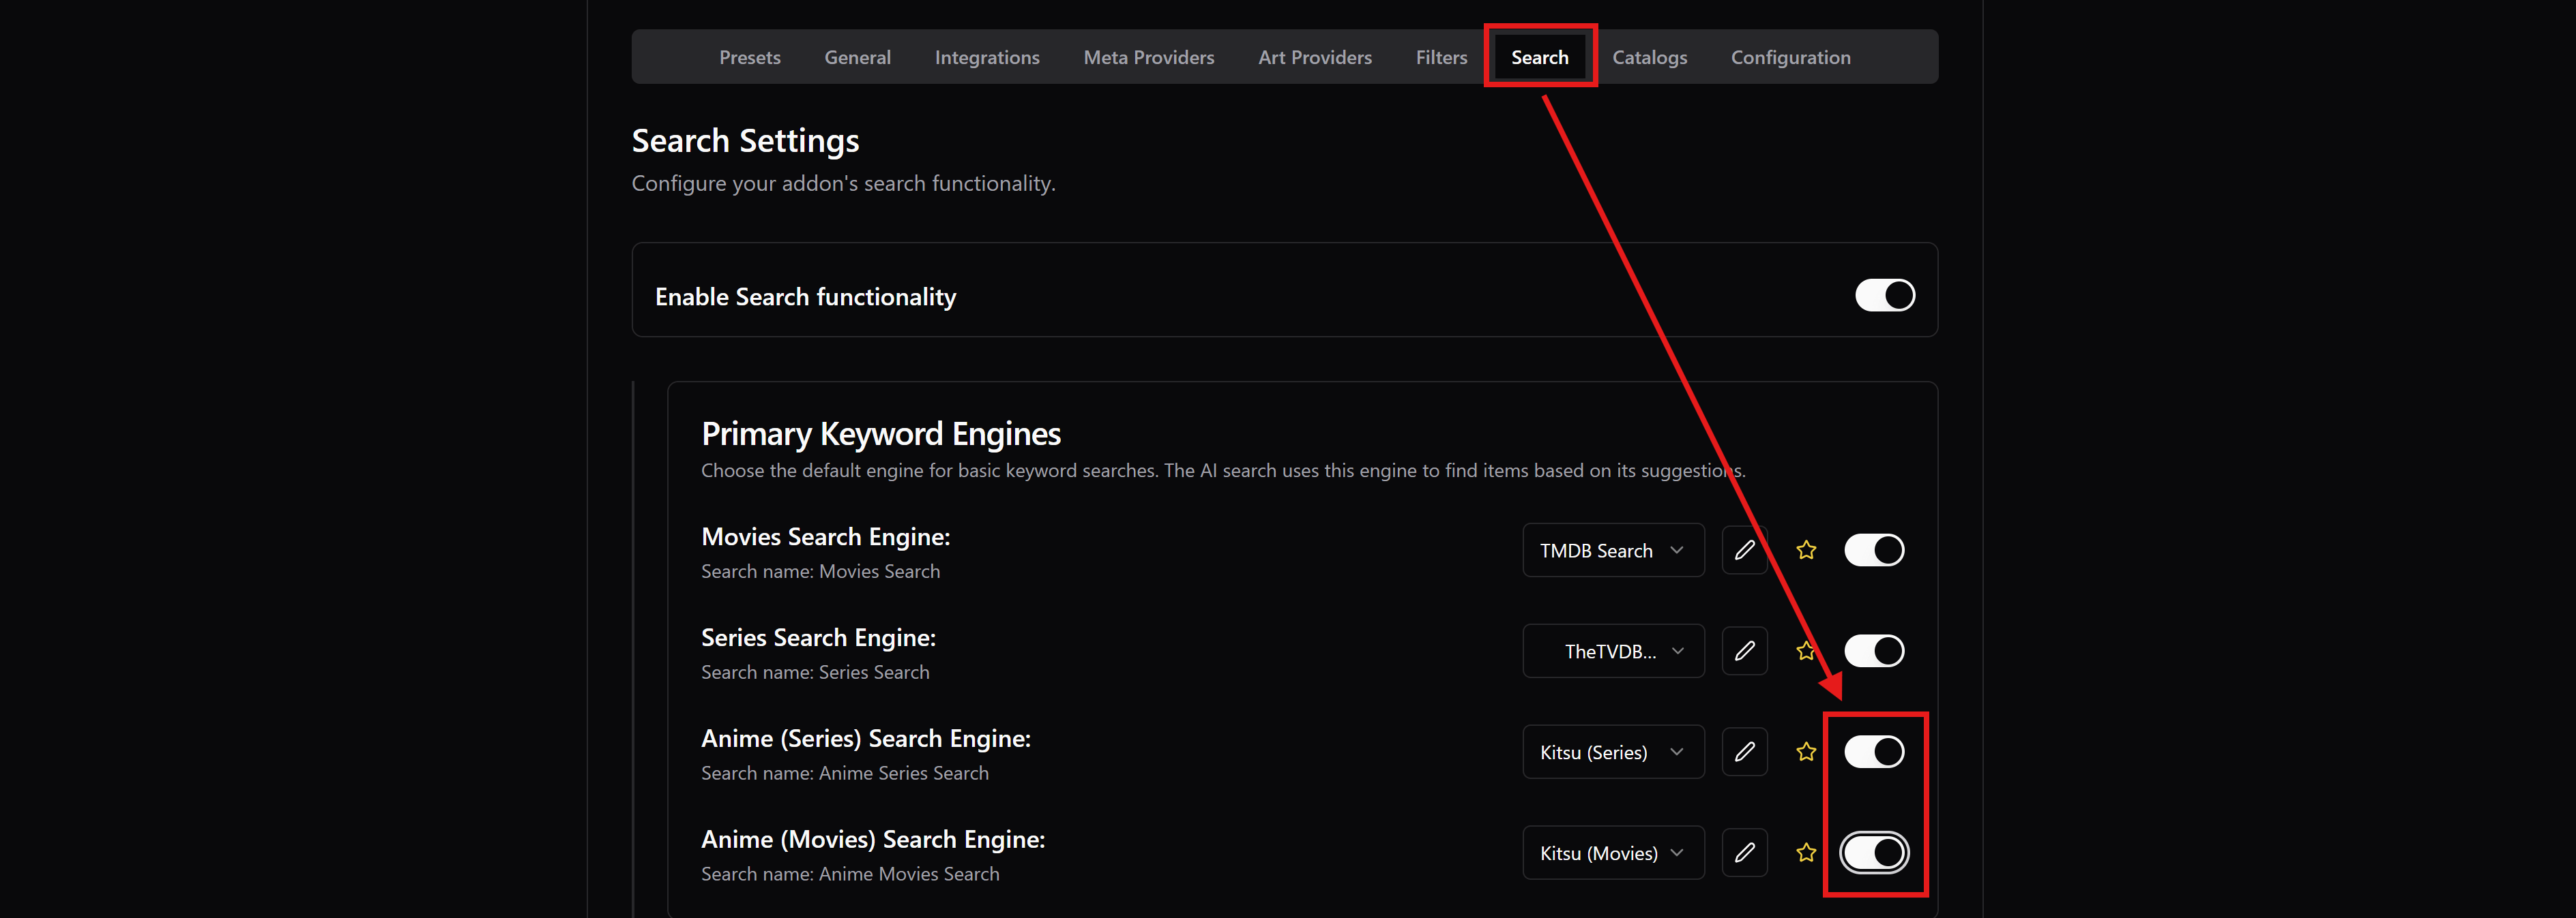The image size is (2576, 918).
Task: Toggle Enable Search functionality switch
Action: [1885, 296]
